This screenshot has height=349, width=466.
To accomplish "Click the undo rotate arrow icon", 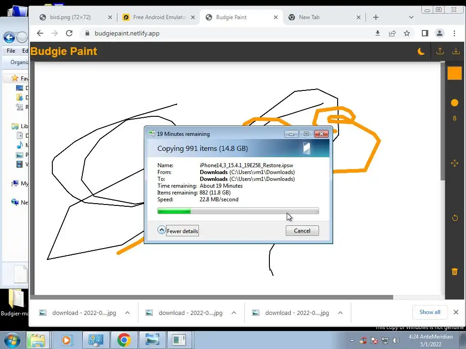I will (455, 218).
